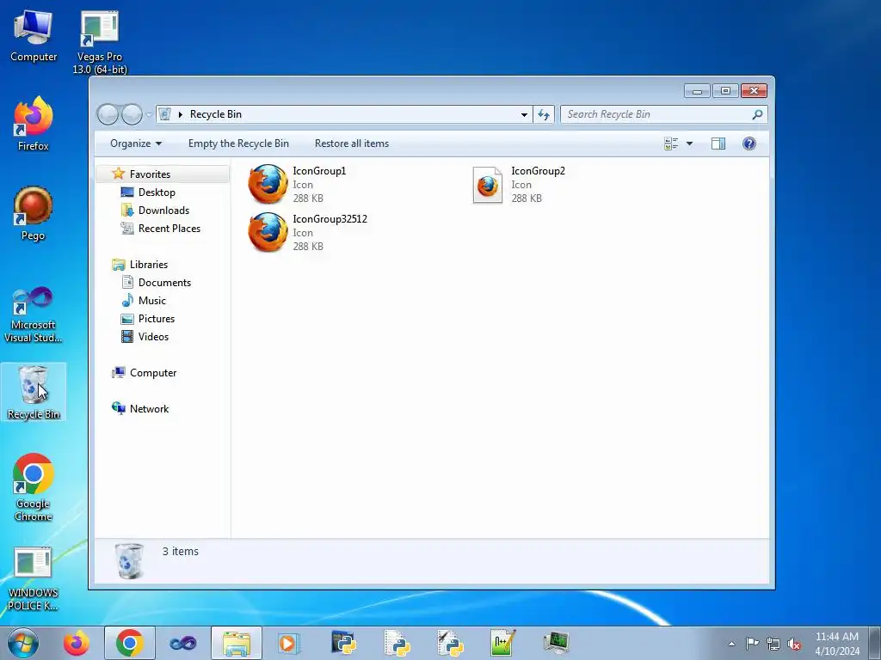Select the IconGroup1 Firefox icon file
This screenshot has width=881, height=660.
[x=298, y=184]
